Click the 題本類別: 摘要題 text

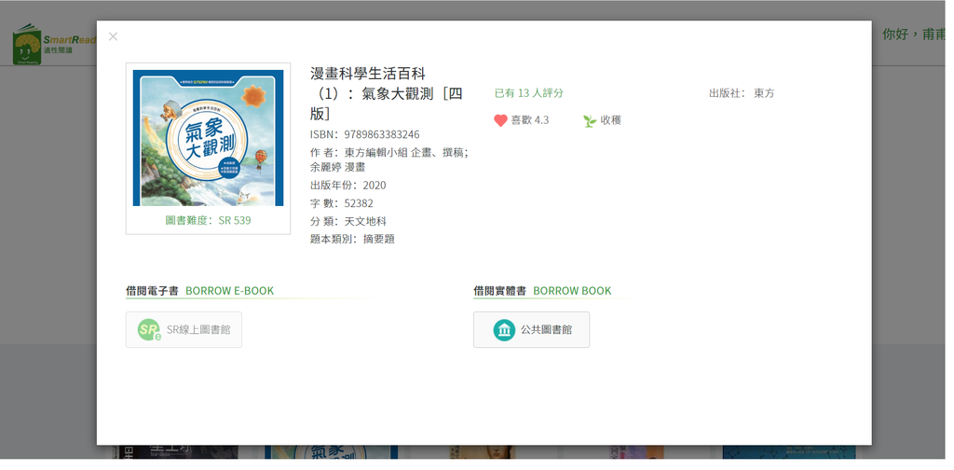tap(352, 240)
